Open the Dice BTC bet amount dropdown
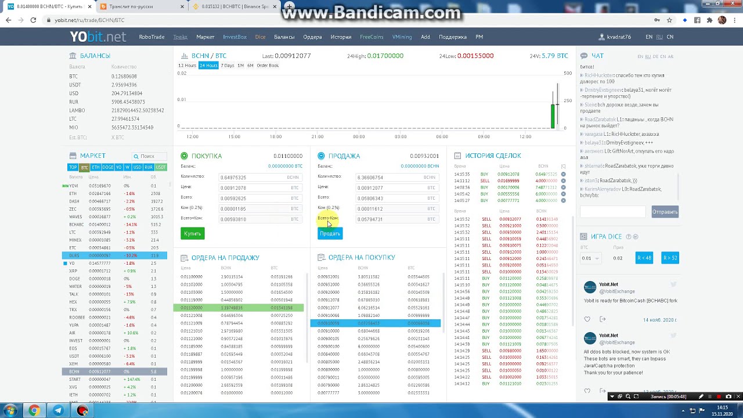The width and height of the screenshot is (743, 418). tap(590, 258)
